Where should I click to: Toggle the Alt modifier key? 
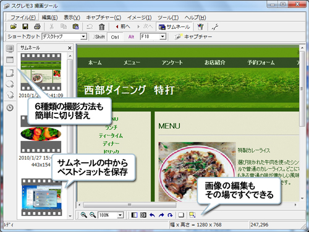[131, 37]
